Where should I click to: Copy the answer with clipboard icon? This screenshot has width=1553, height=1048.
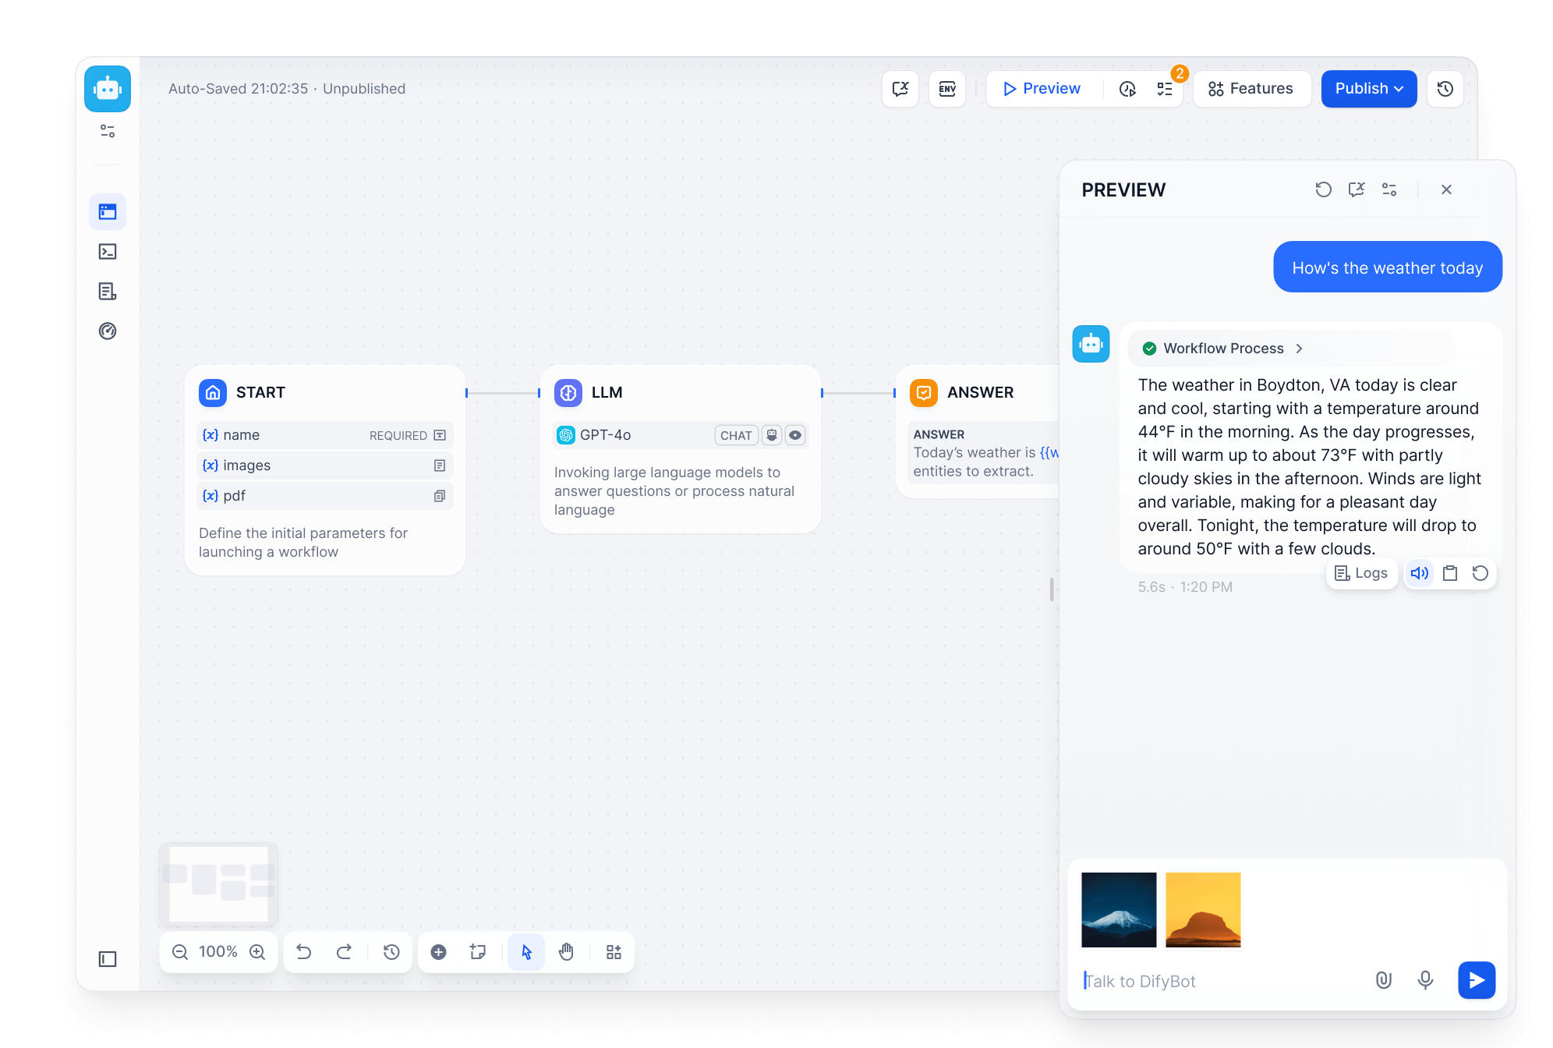[x=1450, y=573]
